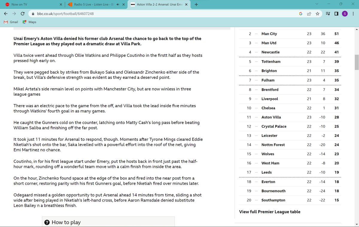Click Southampton team name
The width and height of the screenshot is (359, 227).
point(273,200)
